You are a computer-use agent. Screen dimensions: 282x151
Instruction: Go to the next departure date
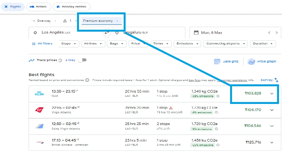tap(277, 33)
